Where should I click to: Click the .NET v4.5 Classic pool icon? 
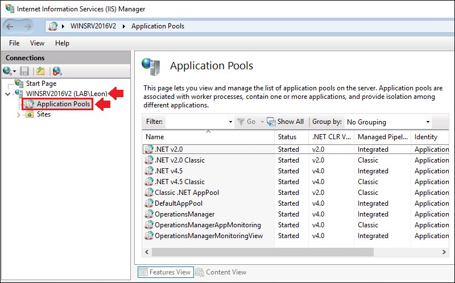coord(149,181)
